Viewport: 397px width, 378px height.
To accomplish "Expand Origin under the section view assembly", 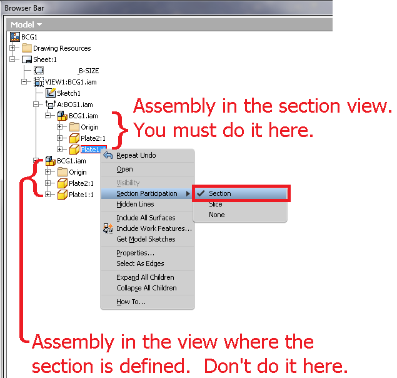I will pos(59,127).
